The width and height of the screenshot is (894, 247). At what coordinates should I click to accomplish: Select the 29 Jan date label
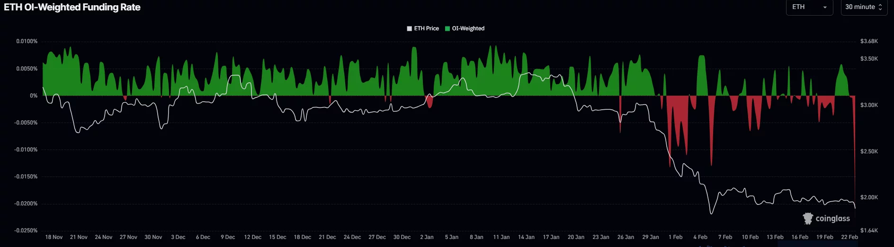tap(651, 237)
